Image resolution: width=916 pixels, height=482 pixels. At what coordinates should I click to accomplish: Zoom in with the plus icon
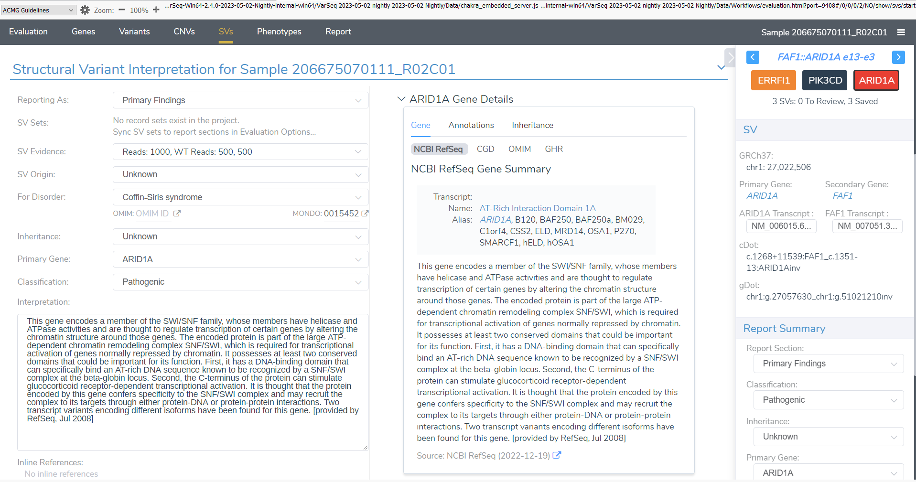pyautogui.click(x=156, y=10)
